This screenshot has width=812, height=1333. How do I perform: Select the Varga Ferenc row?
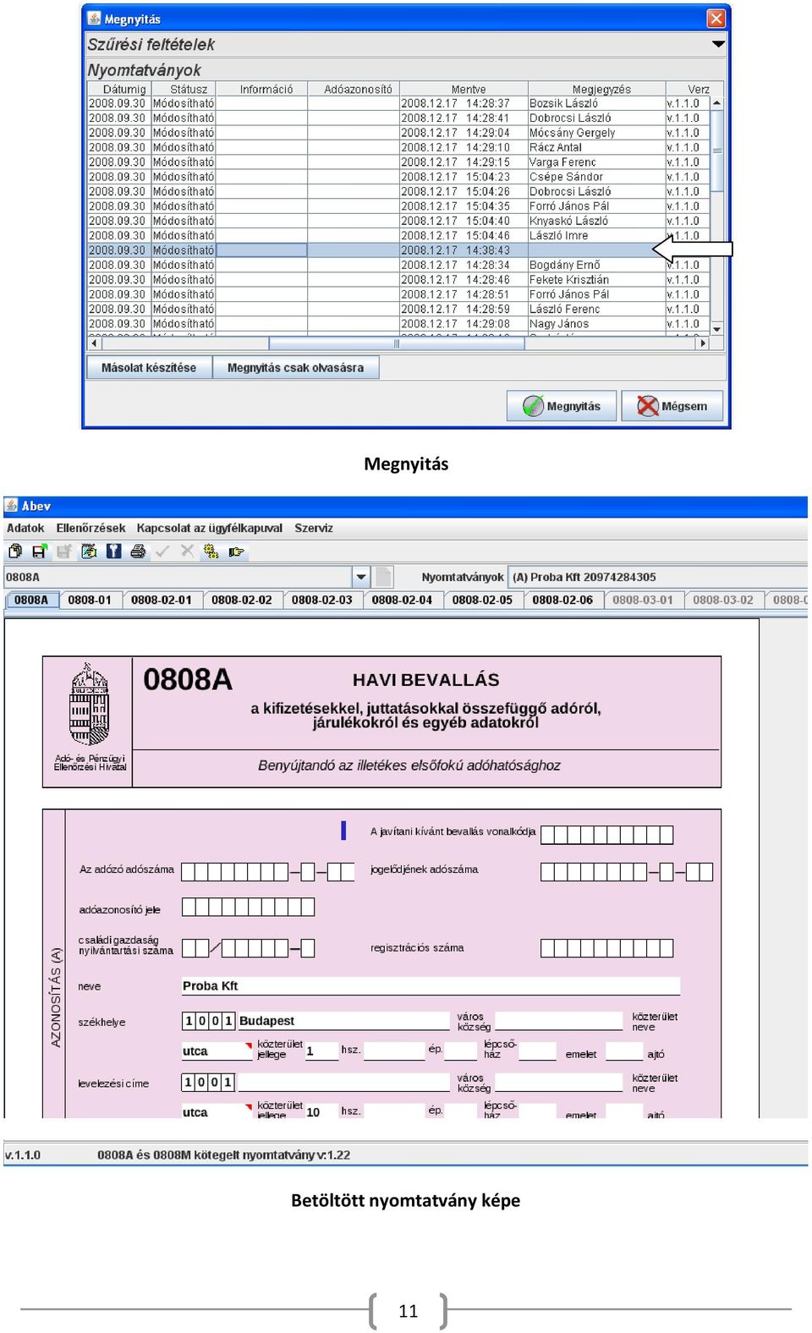(x=398, y=162)
